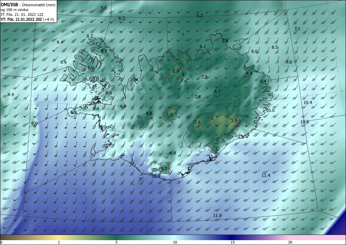
Task: Click the map value 7.3
Action: tap(204, 77)
